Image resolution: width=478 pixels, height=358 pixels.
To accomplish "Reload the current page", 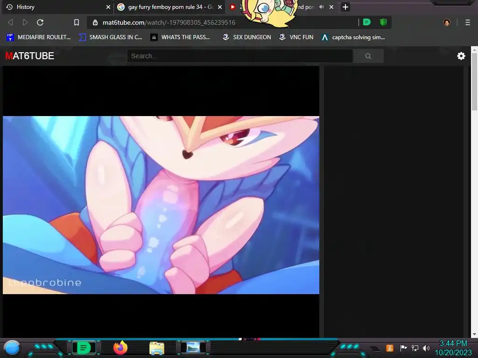I will click(40, 22).
